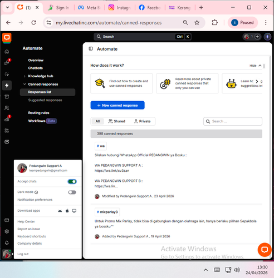Image resolution: width=274 pixels, height=278 pixels.
Task: Click Notification preferences link
Action: tap(35, 200)
